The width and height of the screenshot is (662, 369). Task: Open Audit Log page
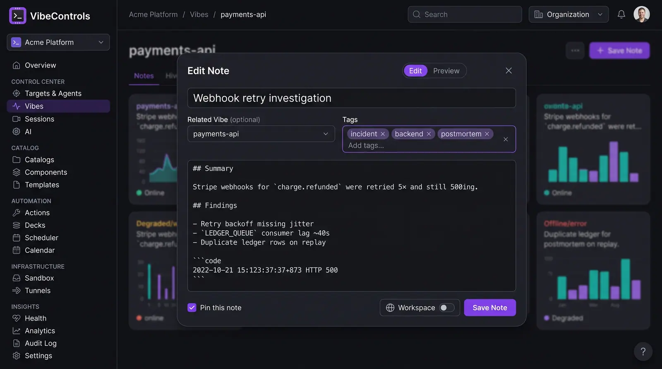[x=58, y=343]
